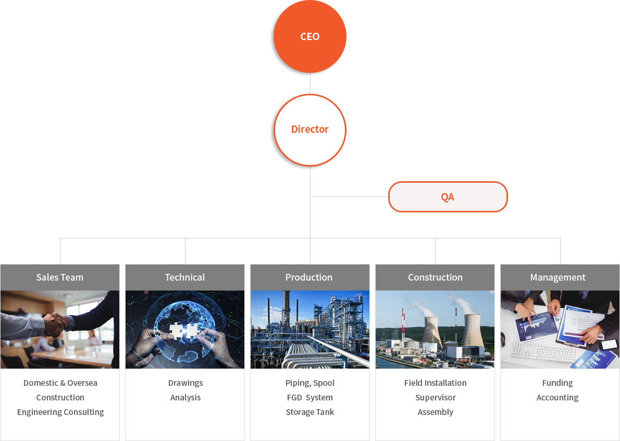
Task: Open the Construction department header
Action: point(435,278)
